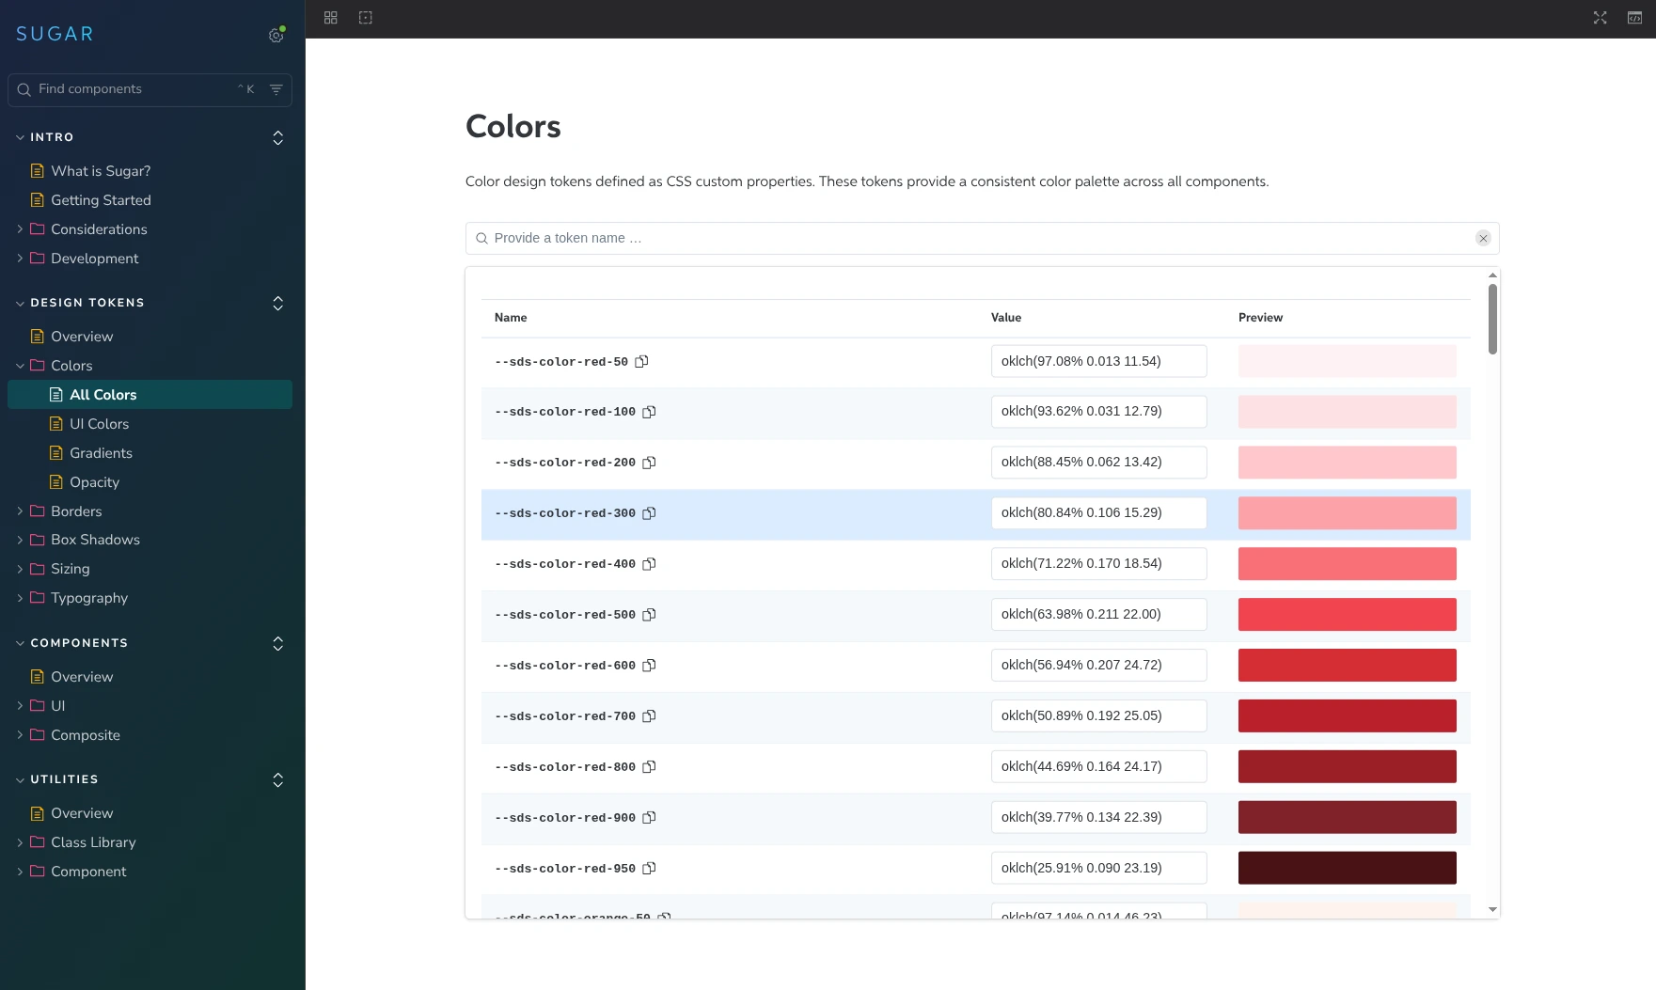Enter fullscreen with the expand icon
Image resolution: width=1656 pixels, height=990 pixels.
pos(1600,18)
